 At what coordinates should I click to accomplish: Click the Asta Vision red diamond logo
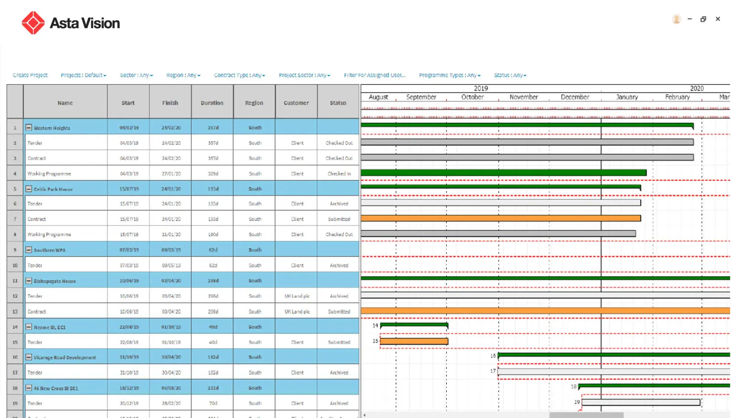point(33,23)
